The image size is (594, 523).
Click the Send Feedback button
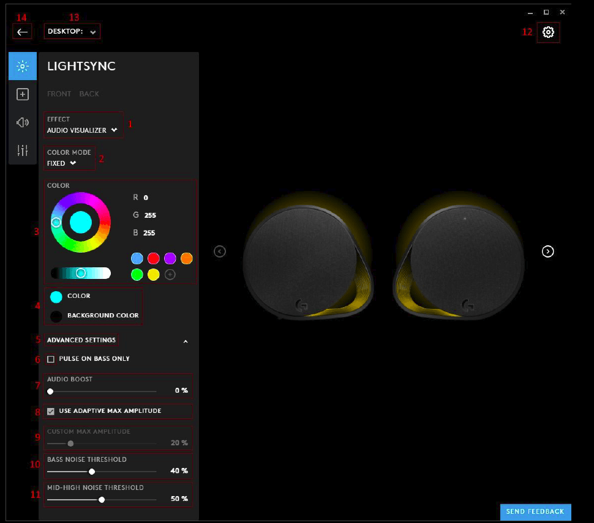point(535,512)
